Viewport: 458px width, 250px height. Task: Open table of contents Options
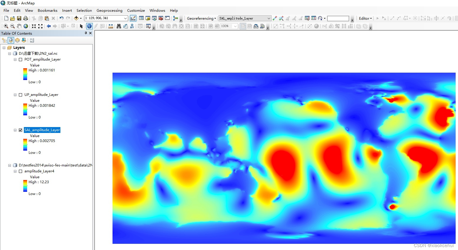32,40
